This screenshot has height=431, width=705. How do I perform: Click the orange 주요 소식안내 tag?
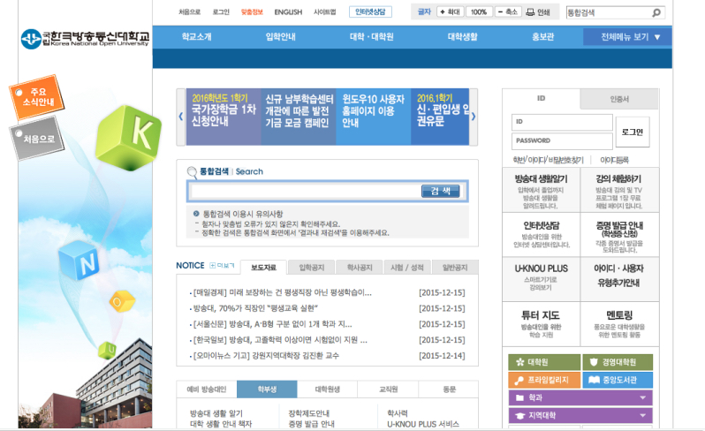(37, 97)
